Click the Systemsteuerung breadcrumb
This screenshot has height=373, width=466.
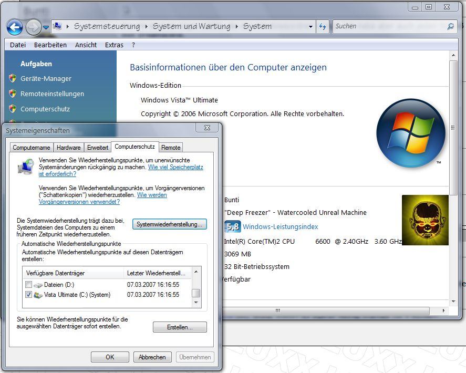107,26
